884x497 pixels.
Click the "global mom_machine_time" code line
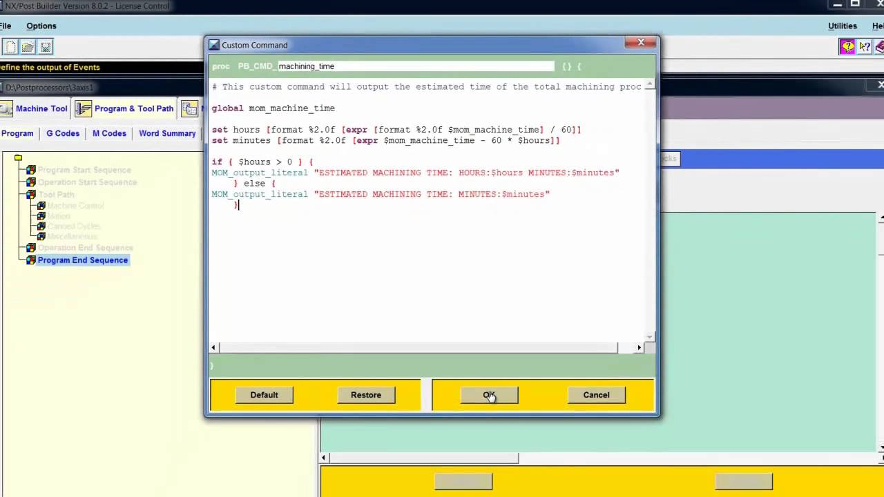pos(273,108)
